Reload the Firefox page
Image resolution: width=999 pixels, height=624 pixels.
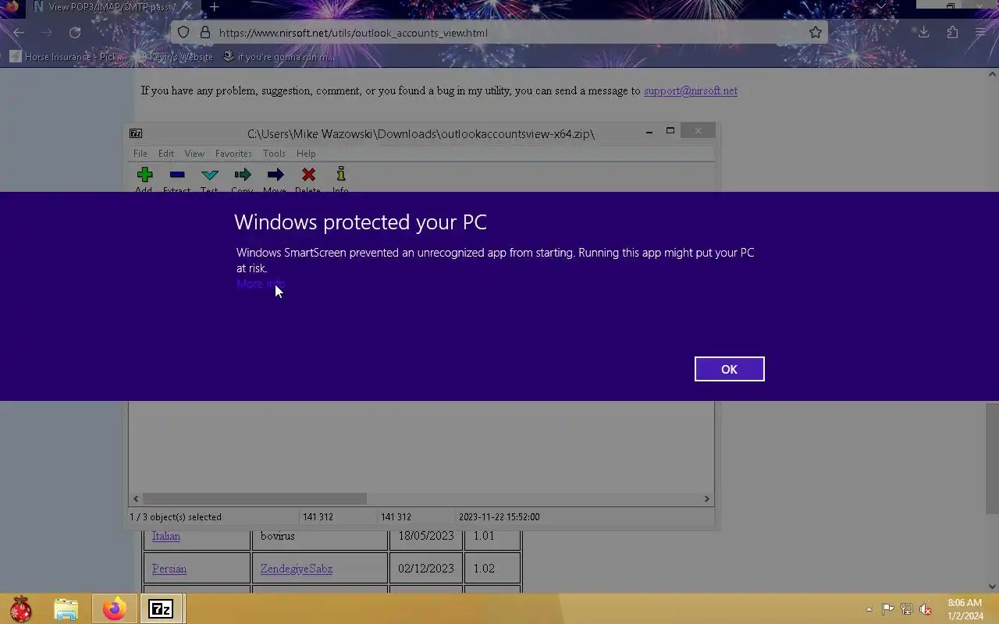pyautogui.click(x=75, y=33)
